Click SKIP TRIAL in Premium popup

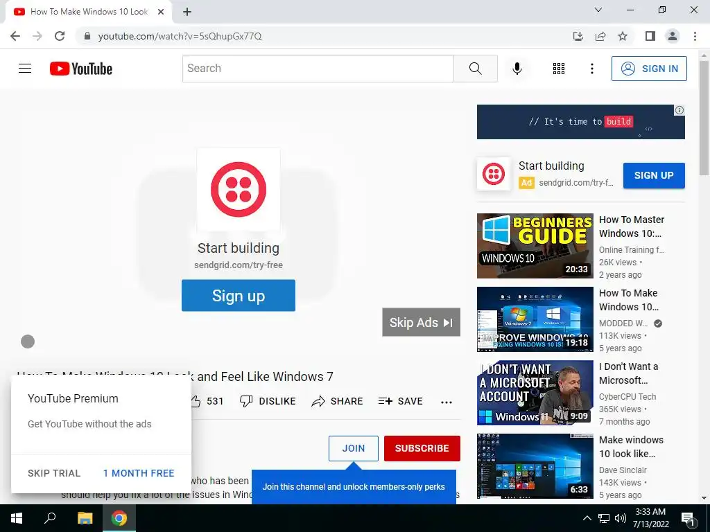pyautogui.click(x=54, y=473)
